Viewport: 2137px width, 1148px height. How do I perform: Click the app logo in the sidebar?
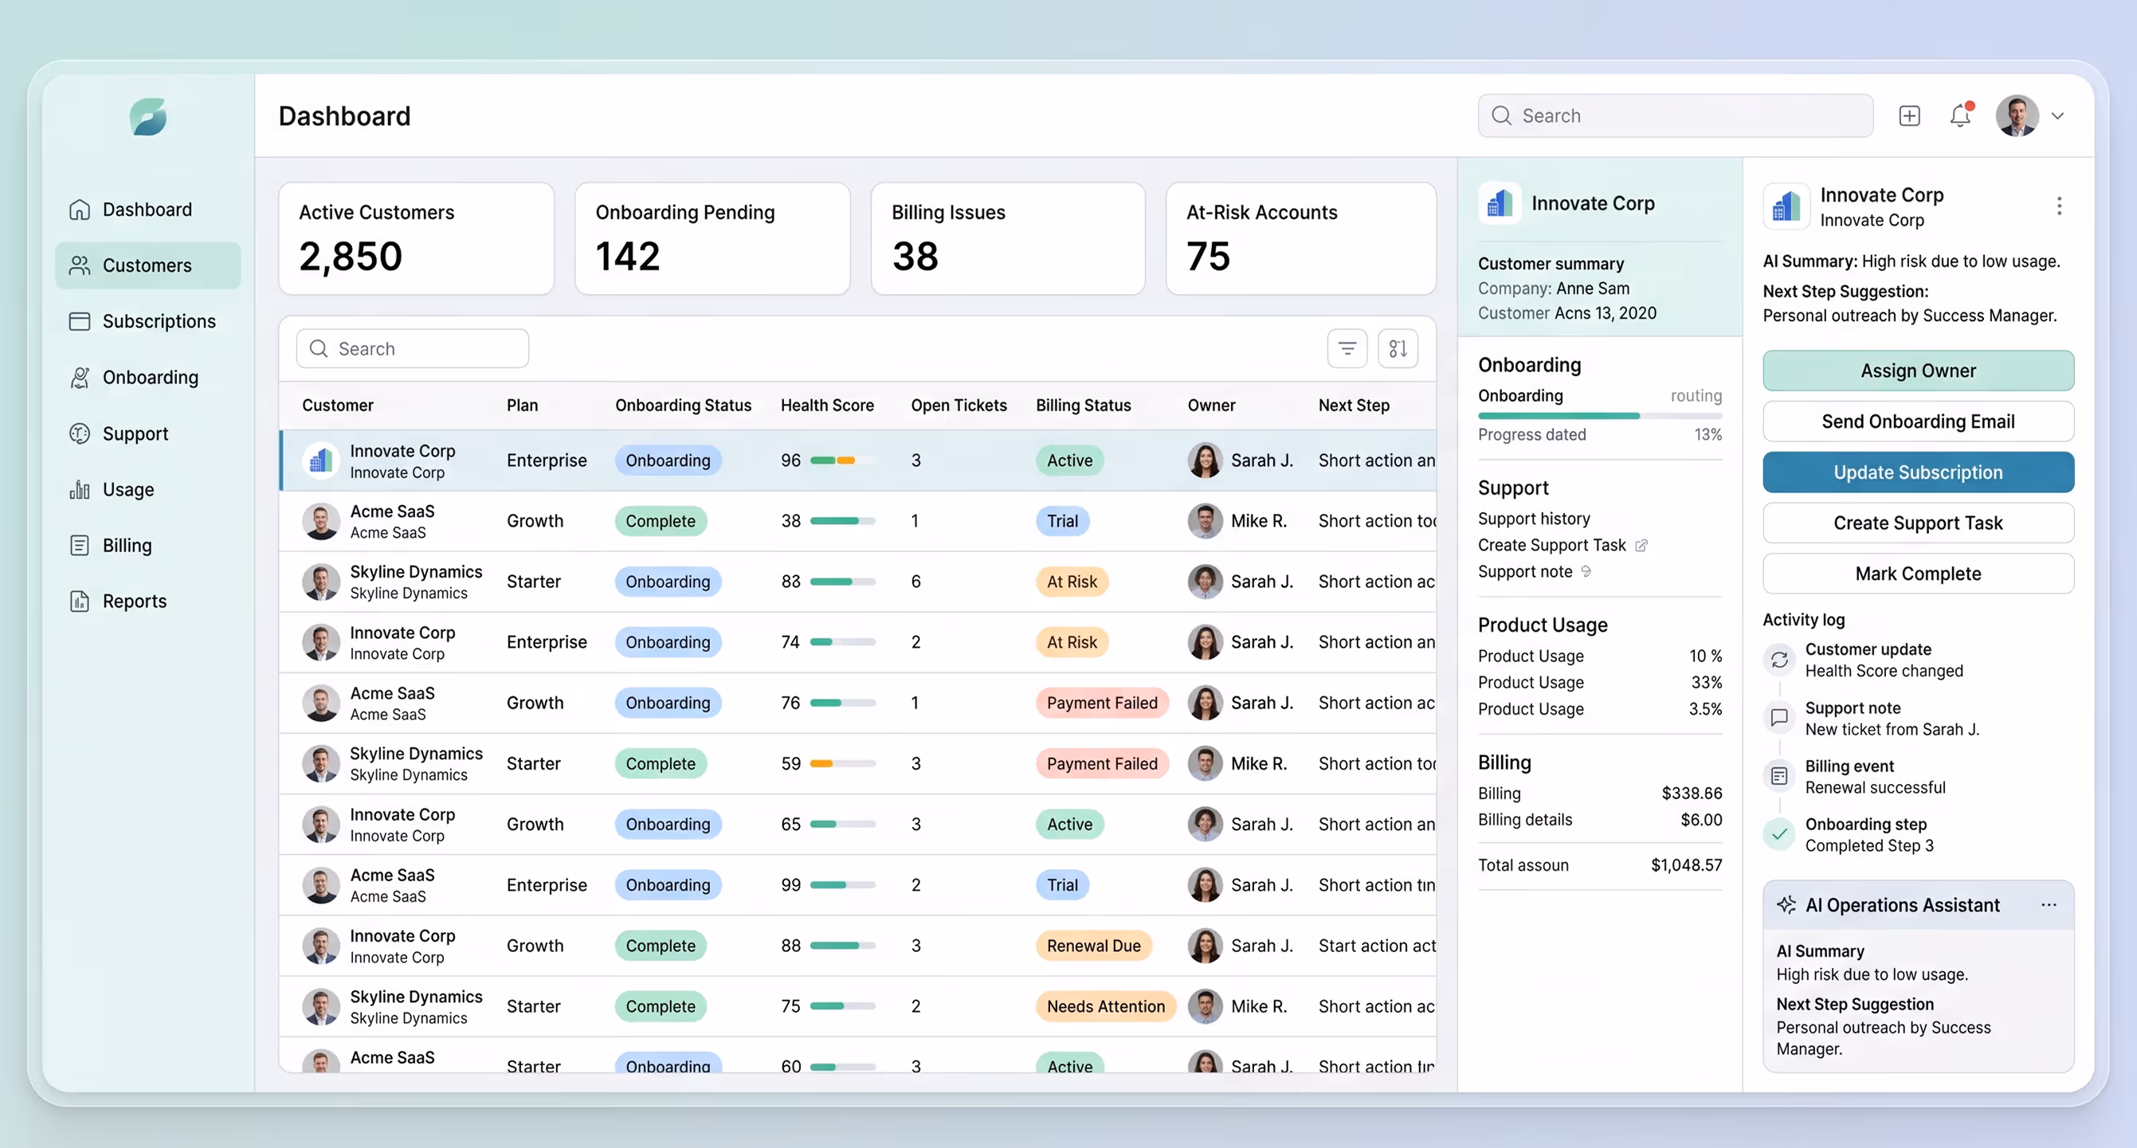pyautogui.click(x=147, y=117)
